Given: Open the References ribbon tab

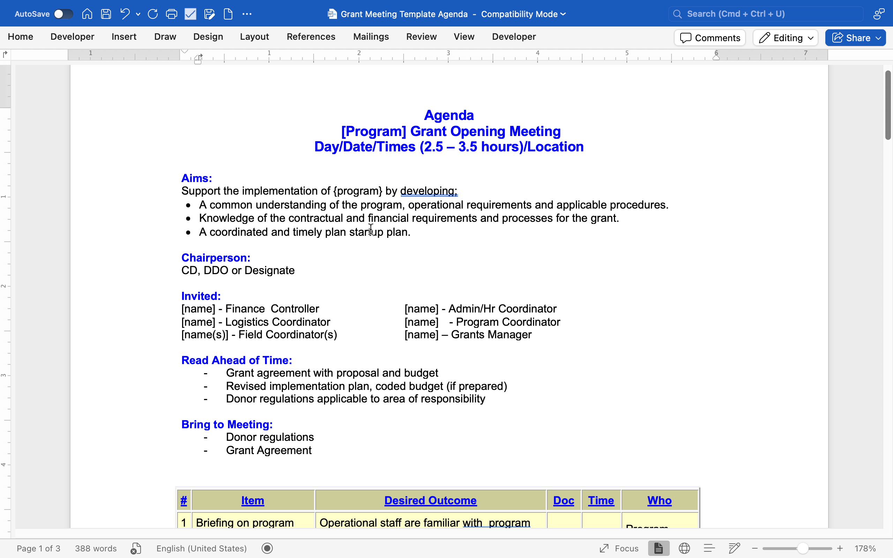Looking at the screenshot, I should tap(311, 37).
